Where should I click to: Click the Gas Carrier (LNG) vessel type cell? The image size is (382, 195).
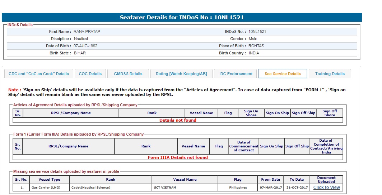tap(46, 187)
